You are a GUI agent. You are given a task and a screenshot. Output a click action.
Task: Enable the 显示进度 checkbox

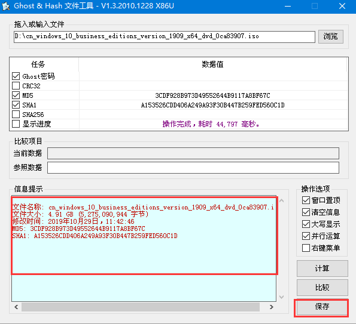click(16, 124)
